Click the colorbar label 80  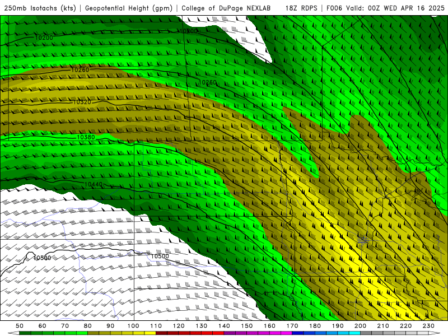coord(88,326)
